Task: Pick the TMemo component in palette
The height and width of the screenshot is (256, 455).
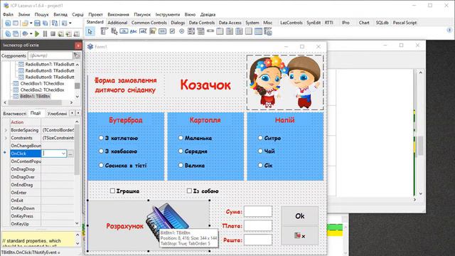Action: tap(153, 31)
